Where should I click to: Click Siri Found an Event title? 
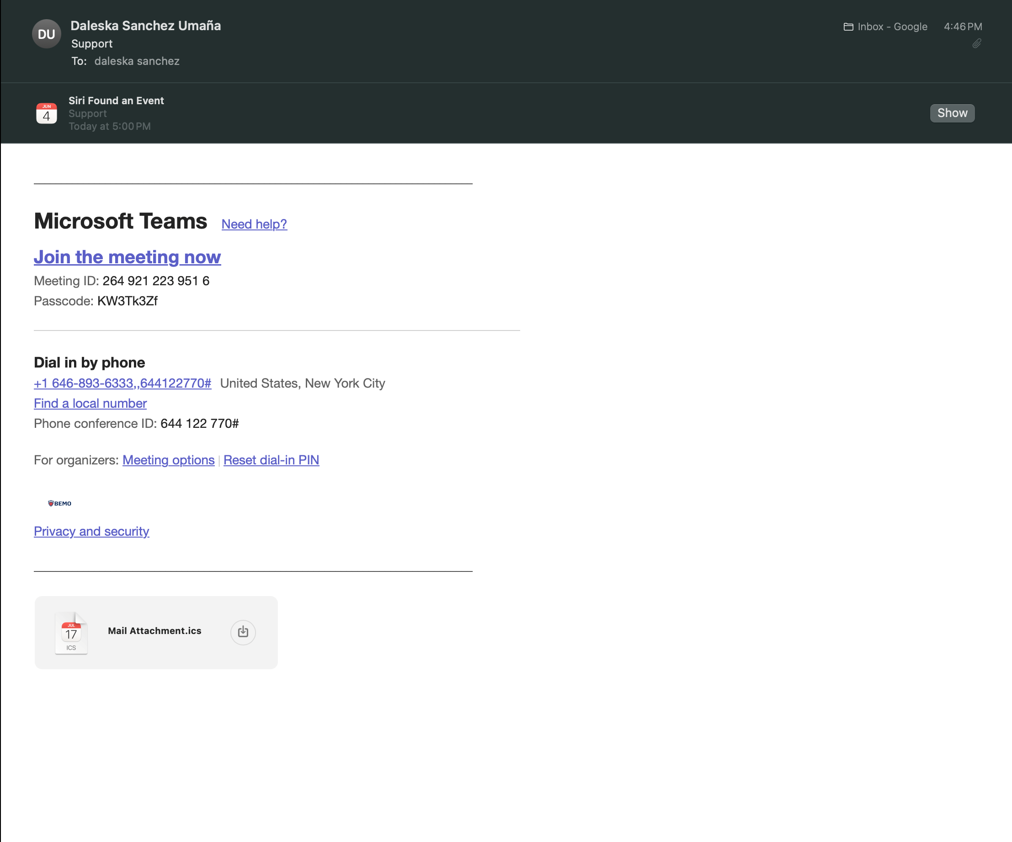(x=116, y=101)
